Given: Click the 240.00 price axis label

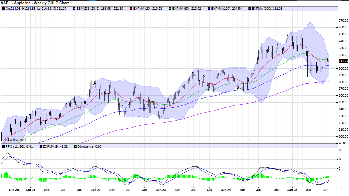Looking at the screenshot, I should click(x=344, y=41).
